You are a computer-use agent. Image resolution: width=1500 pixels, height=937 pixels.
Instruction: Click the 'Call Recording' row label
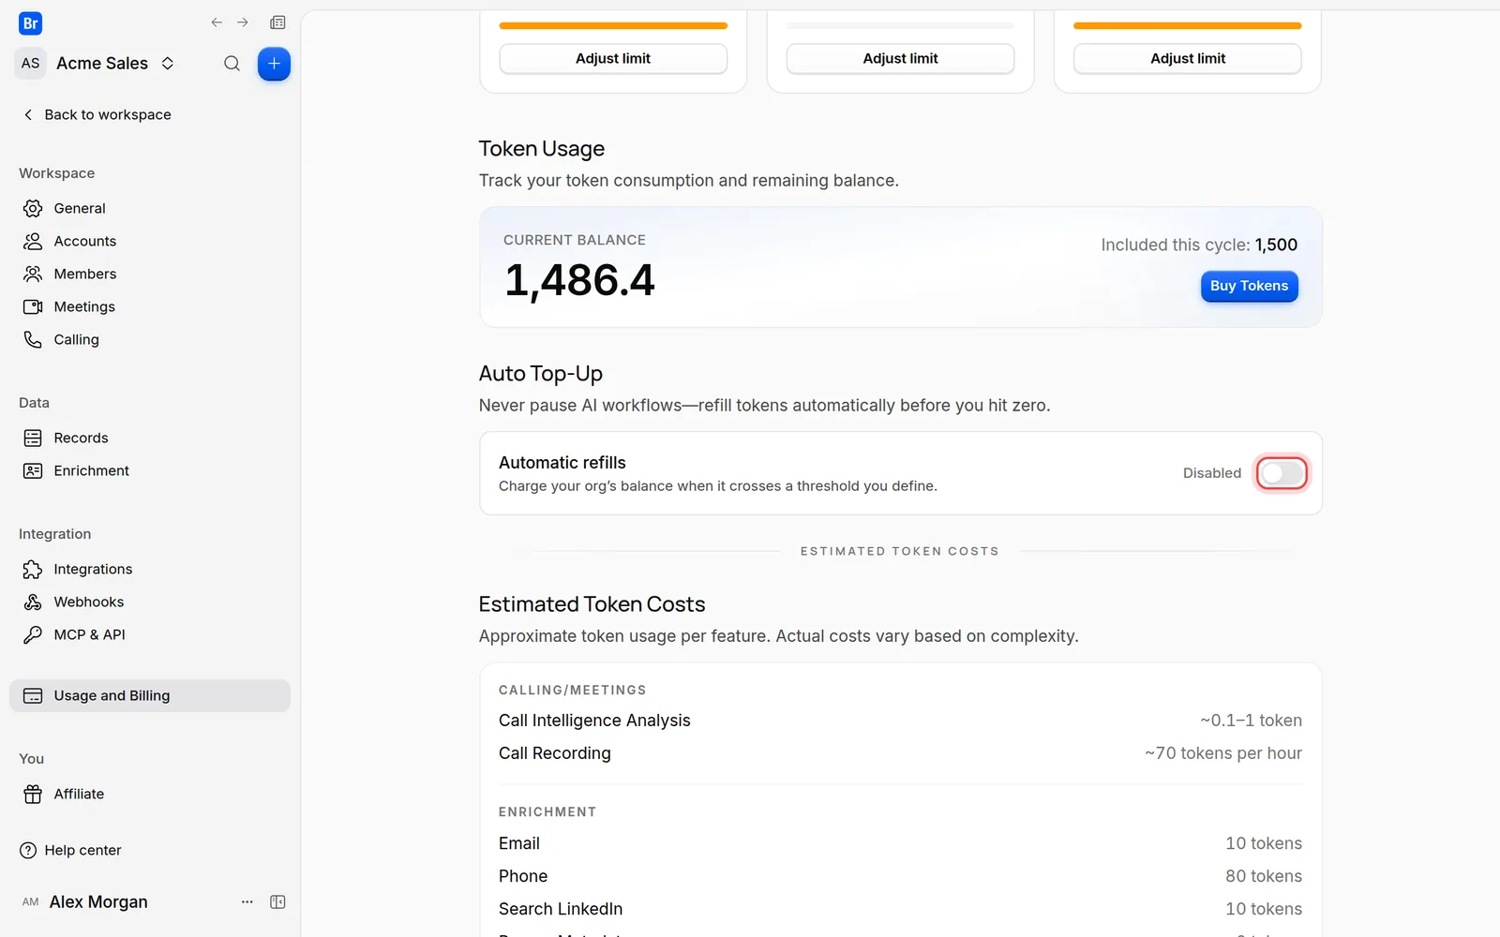tap(555, 753)
